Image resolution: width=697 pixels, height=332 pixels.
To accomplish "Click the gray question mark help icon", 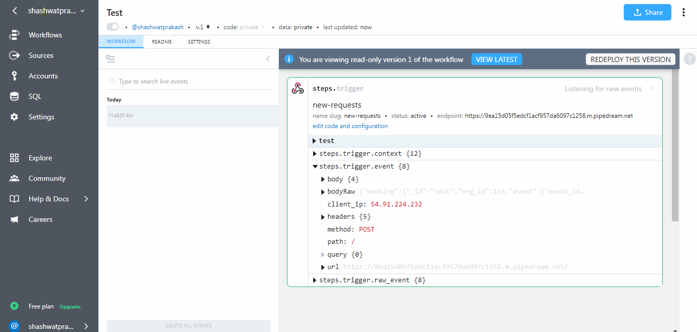I will (x=690, y=58).
